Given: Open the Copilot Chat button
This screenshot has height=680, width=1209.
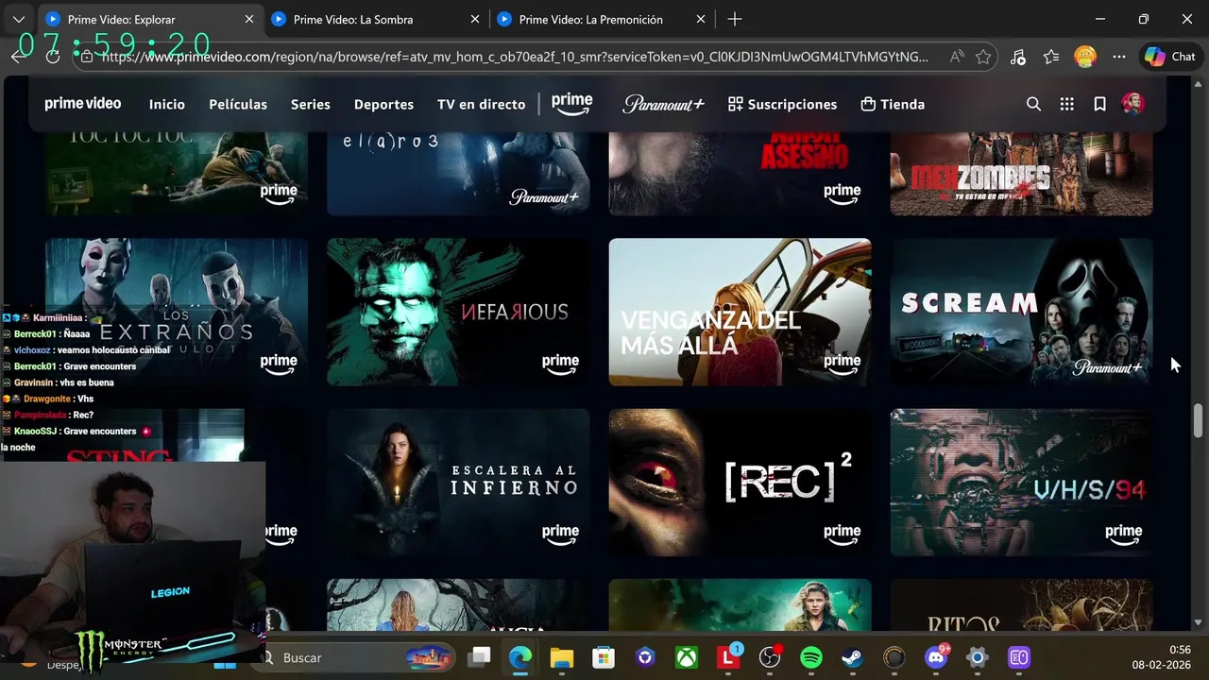Looking at the screenshot, I should 1170,57.
